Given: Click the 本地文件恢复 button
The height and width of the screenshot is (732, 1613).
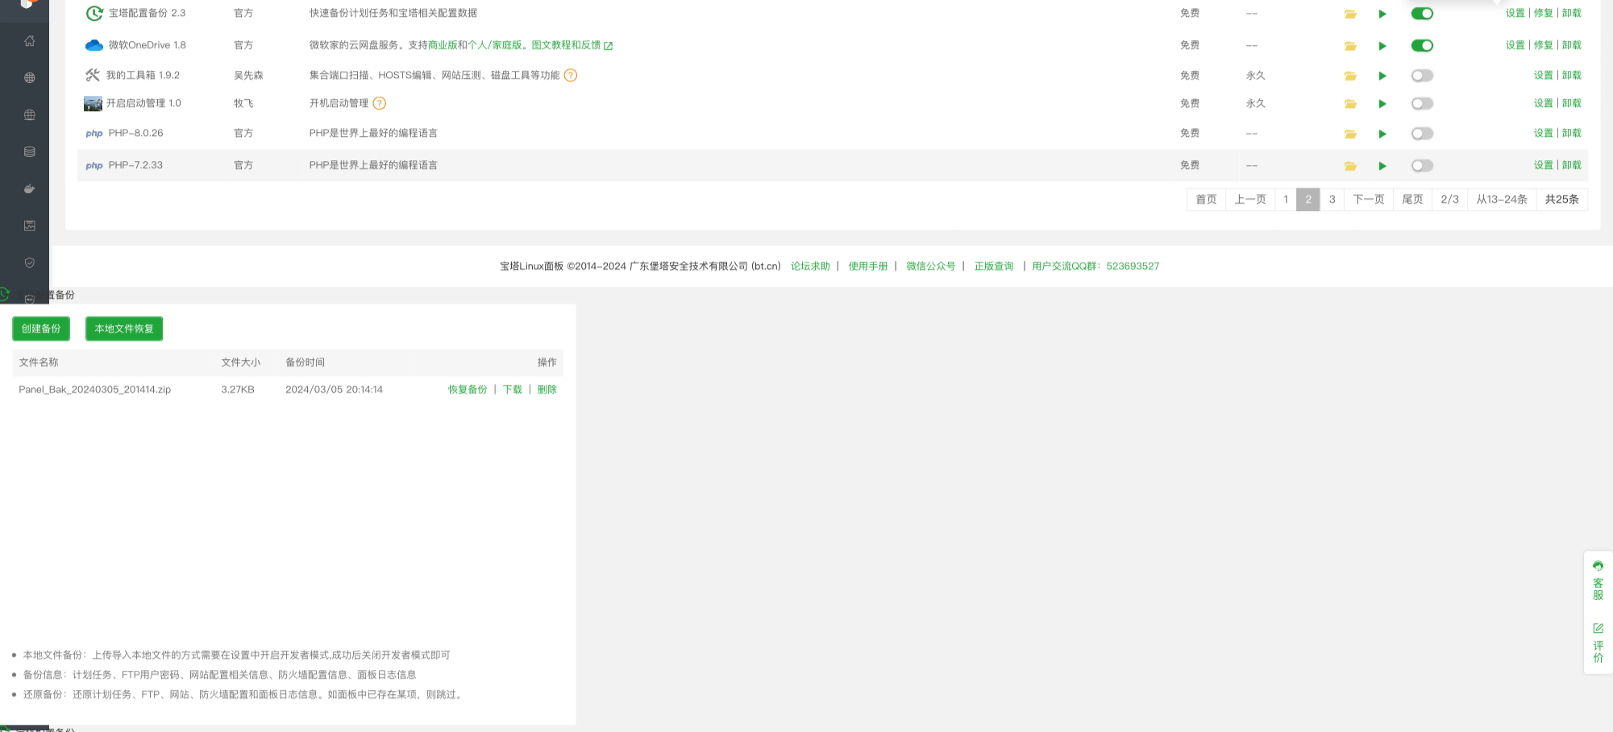Looking at the screenshot, I should [x=124, y=329].
